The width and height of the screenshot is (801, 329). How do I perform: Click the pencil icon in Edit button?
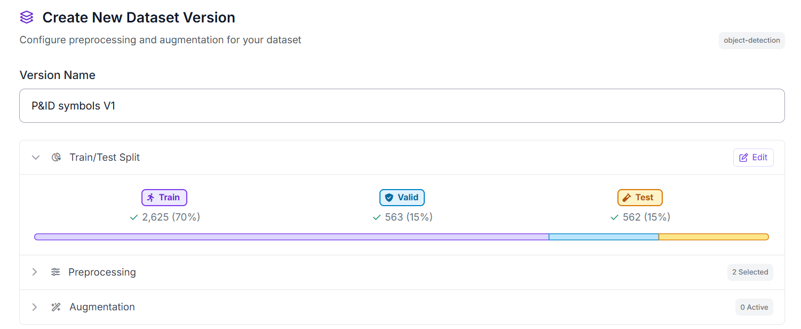[743, 158]
